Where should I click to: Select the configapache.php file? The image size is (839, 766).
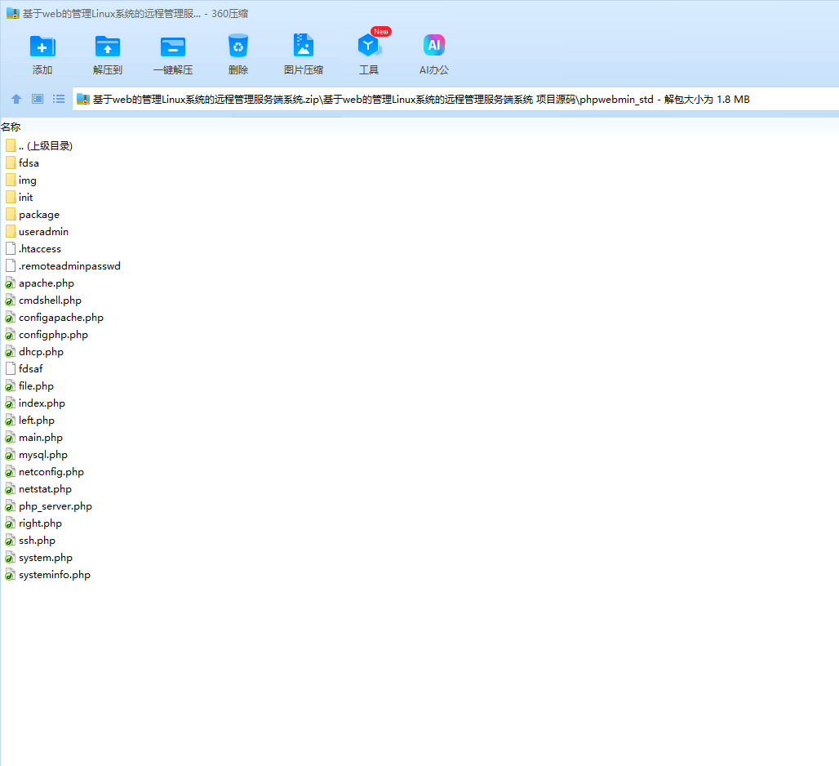(x=55, y=317)
